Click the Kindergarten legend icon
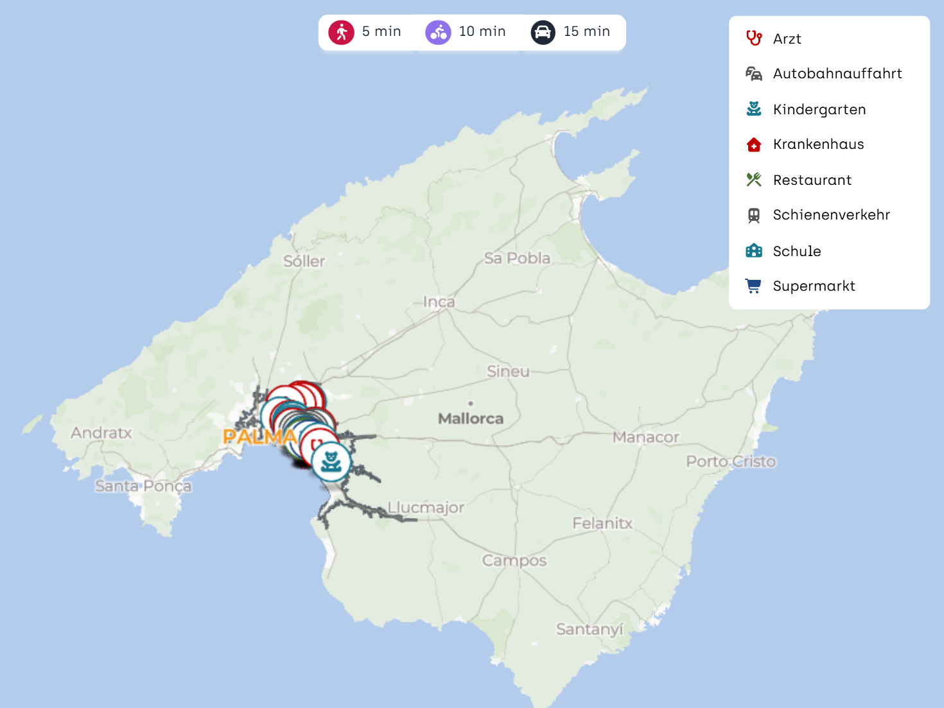This screenshot has width=944, height=708. [754, 109]
